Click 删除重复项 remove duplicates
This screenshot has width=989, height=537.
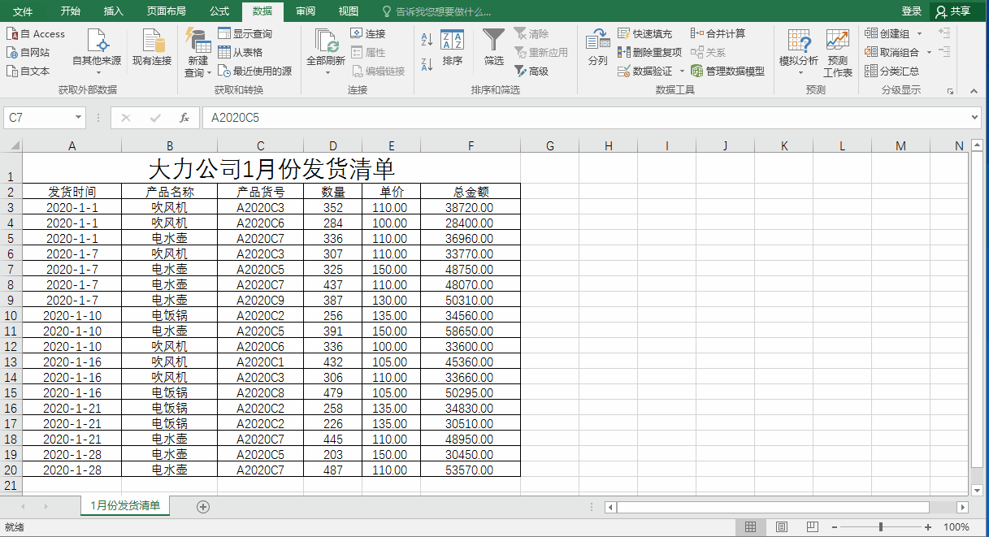tap(650, 52)
